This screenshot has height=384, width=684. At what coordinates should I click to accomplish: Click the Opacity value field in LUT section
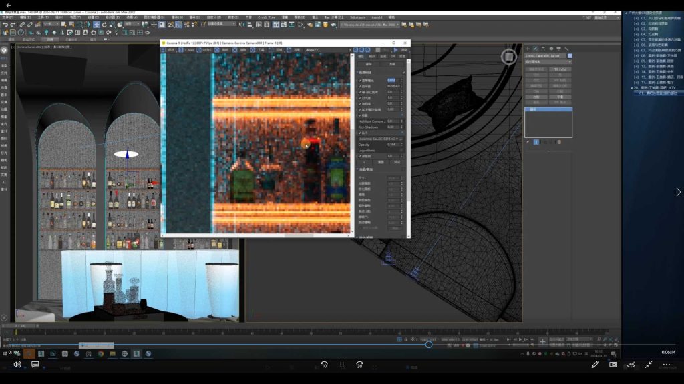(393, 145)
